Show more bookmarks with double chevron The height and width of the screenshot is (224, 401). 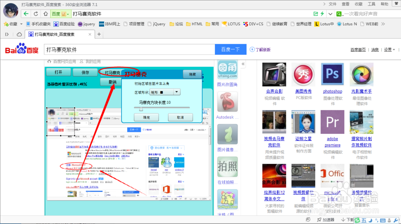(x=383, y=24)
